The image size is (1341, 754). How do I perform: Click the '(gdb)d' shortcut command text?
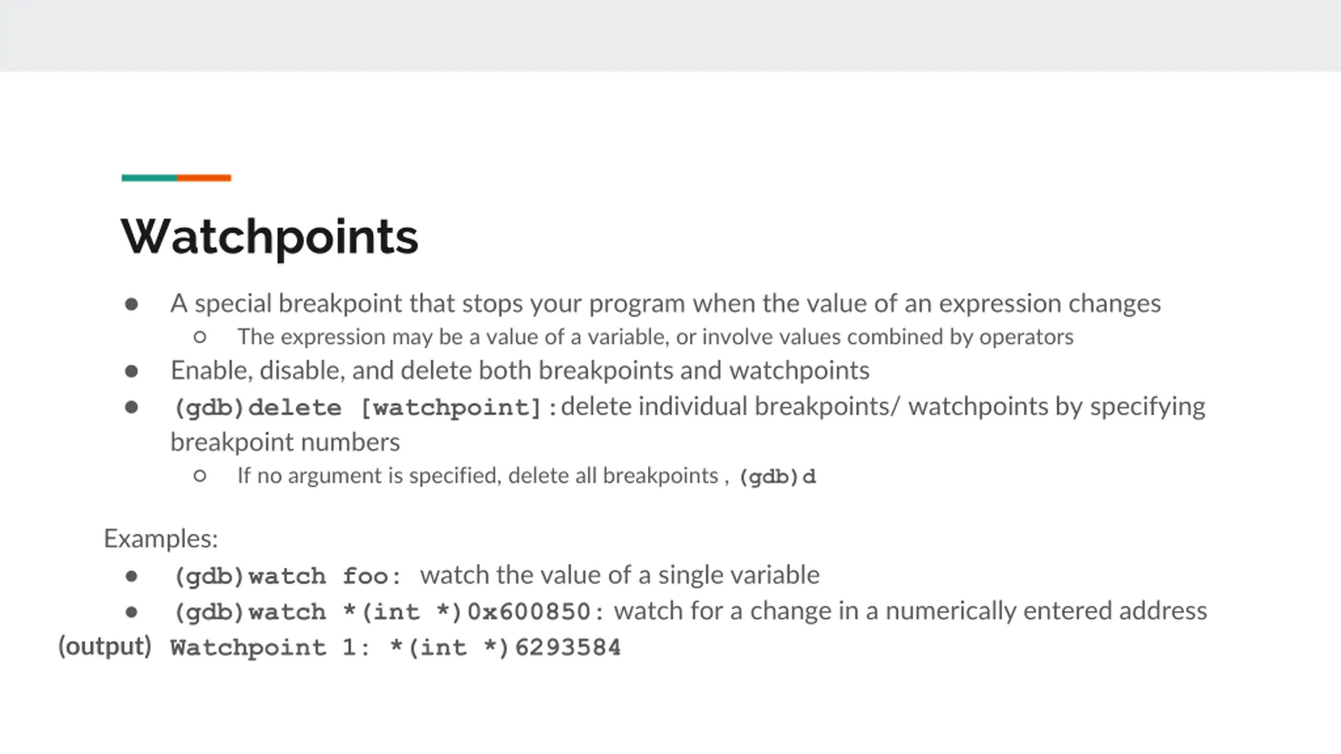click(777, 477)
